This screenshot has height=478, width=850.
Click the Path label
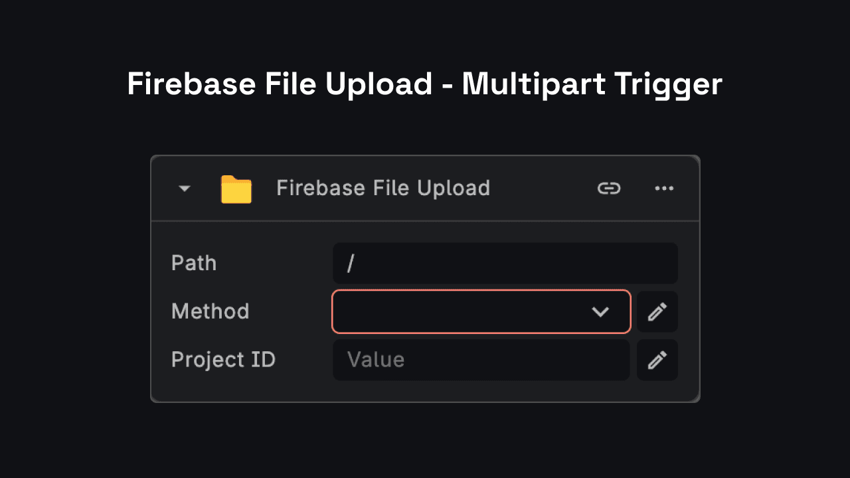(x=194, y=263)
